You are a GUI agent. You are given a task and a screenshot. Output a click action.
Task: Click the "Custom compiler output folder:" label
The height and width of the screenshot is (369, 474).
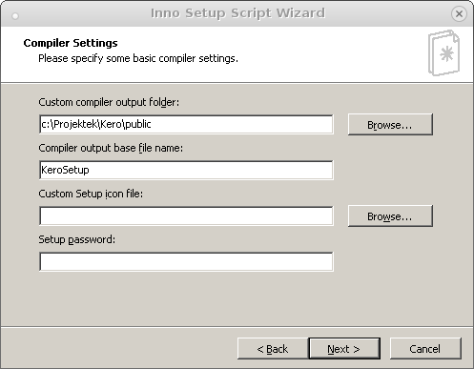click(109, 102)
